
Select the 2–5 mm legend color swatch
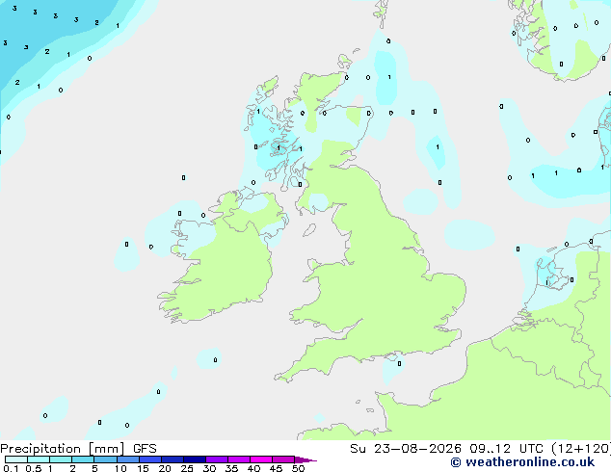pos(83,459)
